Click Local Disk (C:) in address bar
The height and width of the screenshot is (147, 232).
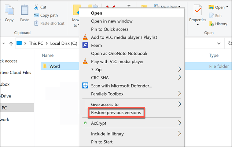click(65, 44)
